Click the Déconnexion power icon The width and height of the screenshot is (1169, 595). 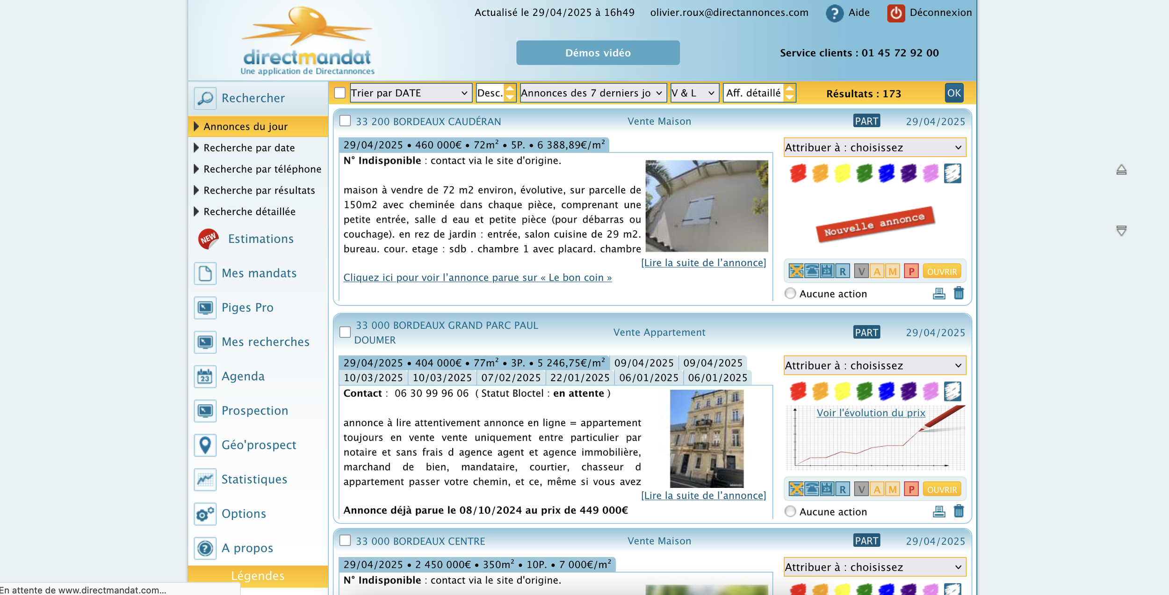coord(895,13)
